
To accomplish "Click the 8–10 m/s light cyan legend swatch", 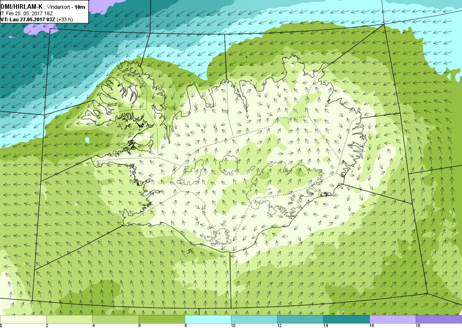I will point(208,320).
